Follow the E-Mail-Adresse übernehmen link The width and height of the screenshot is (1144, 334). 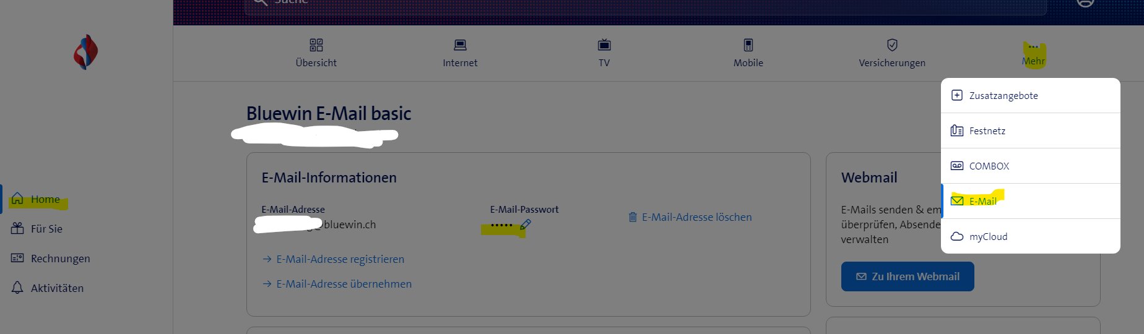[344, 284]
